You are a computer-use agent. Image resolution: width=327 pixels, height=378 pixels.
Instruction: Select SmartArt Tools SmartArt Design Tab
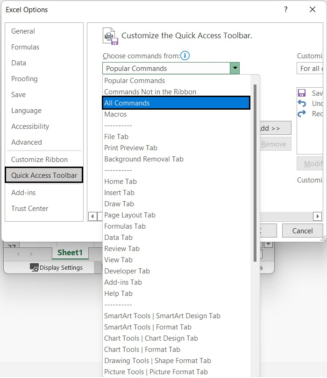tap(176, 316)
